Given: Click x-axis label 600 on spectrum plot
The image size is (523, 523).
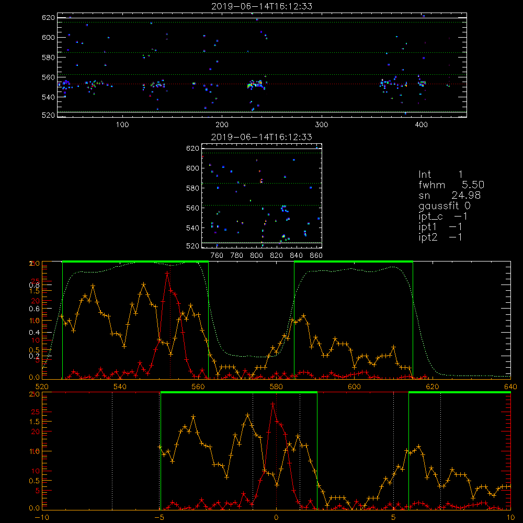Looking at the screenshot, I should click(x=354, y=386).
